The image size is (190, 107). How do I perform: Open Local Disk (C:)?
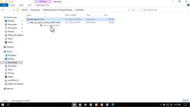13,80
